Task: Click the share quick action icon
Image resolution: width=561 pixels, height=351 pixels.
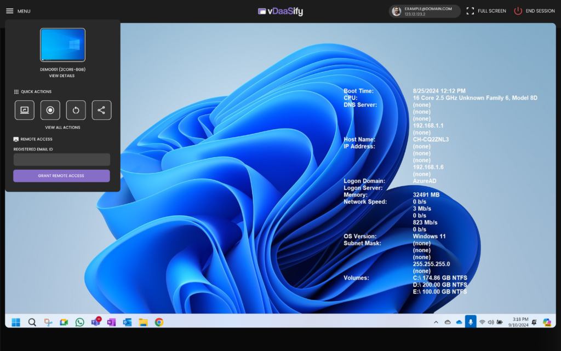Action: coord(101,110)
